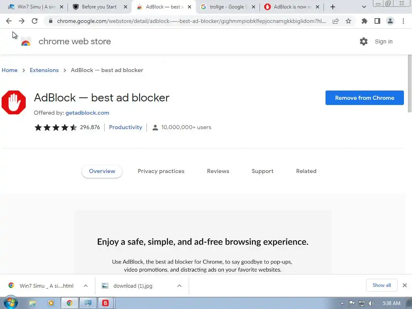Viewport: 412px width, 309px height.
Task: Open Windows Explorer from the taskbar
Action: coord(32,303)
